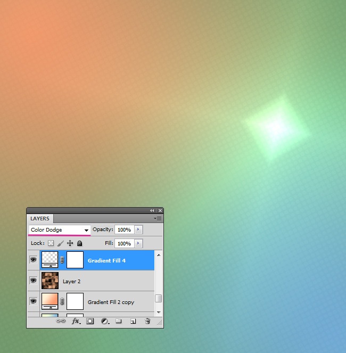Switch to the LAYERS tab
This screenshot has height=353, width=346.
[x=40, y=218]
